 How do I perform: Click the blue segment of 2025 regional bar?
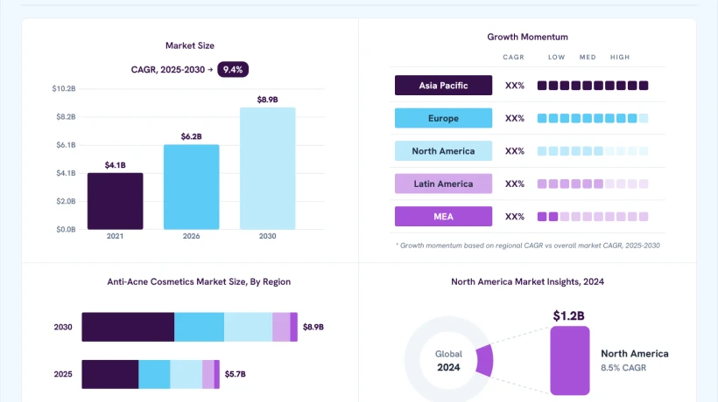[x=154, y=374]
